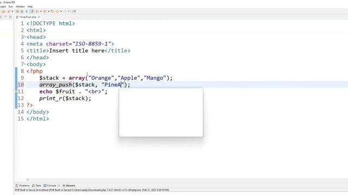The height and width of the screenshot is (195, 348).
Task: Click the closing </html> tag line
Action: click(38, 119)
